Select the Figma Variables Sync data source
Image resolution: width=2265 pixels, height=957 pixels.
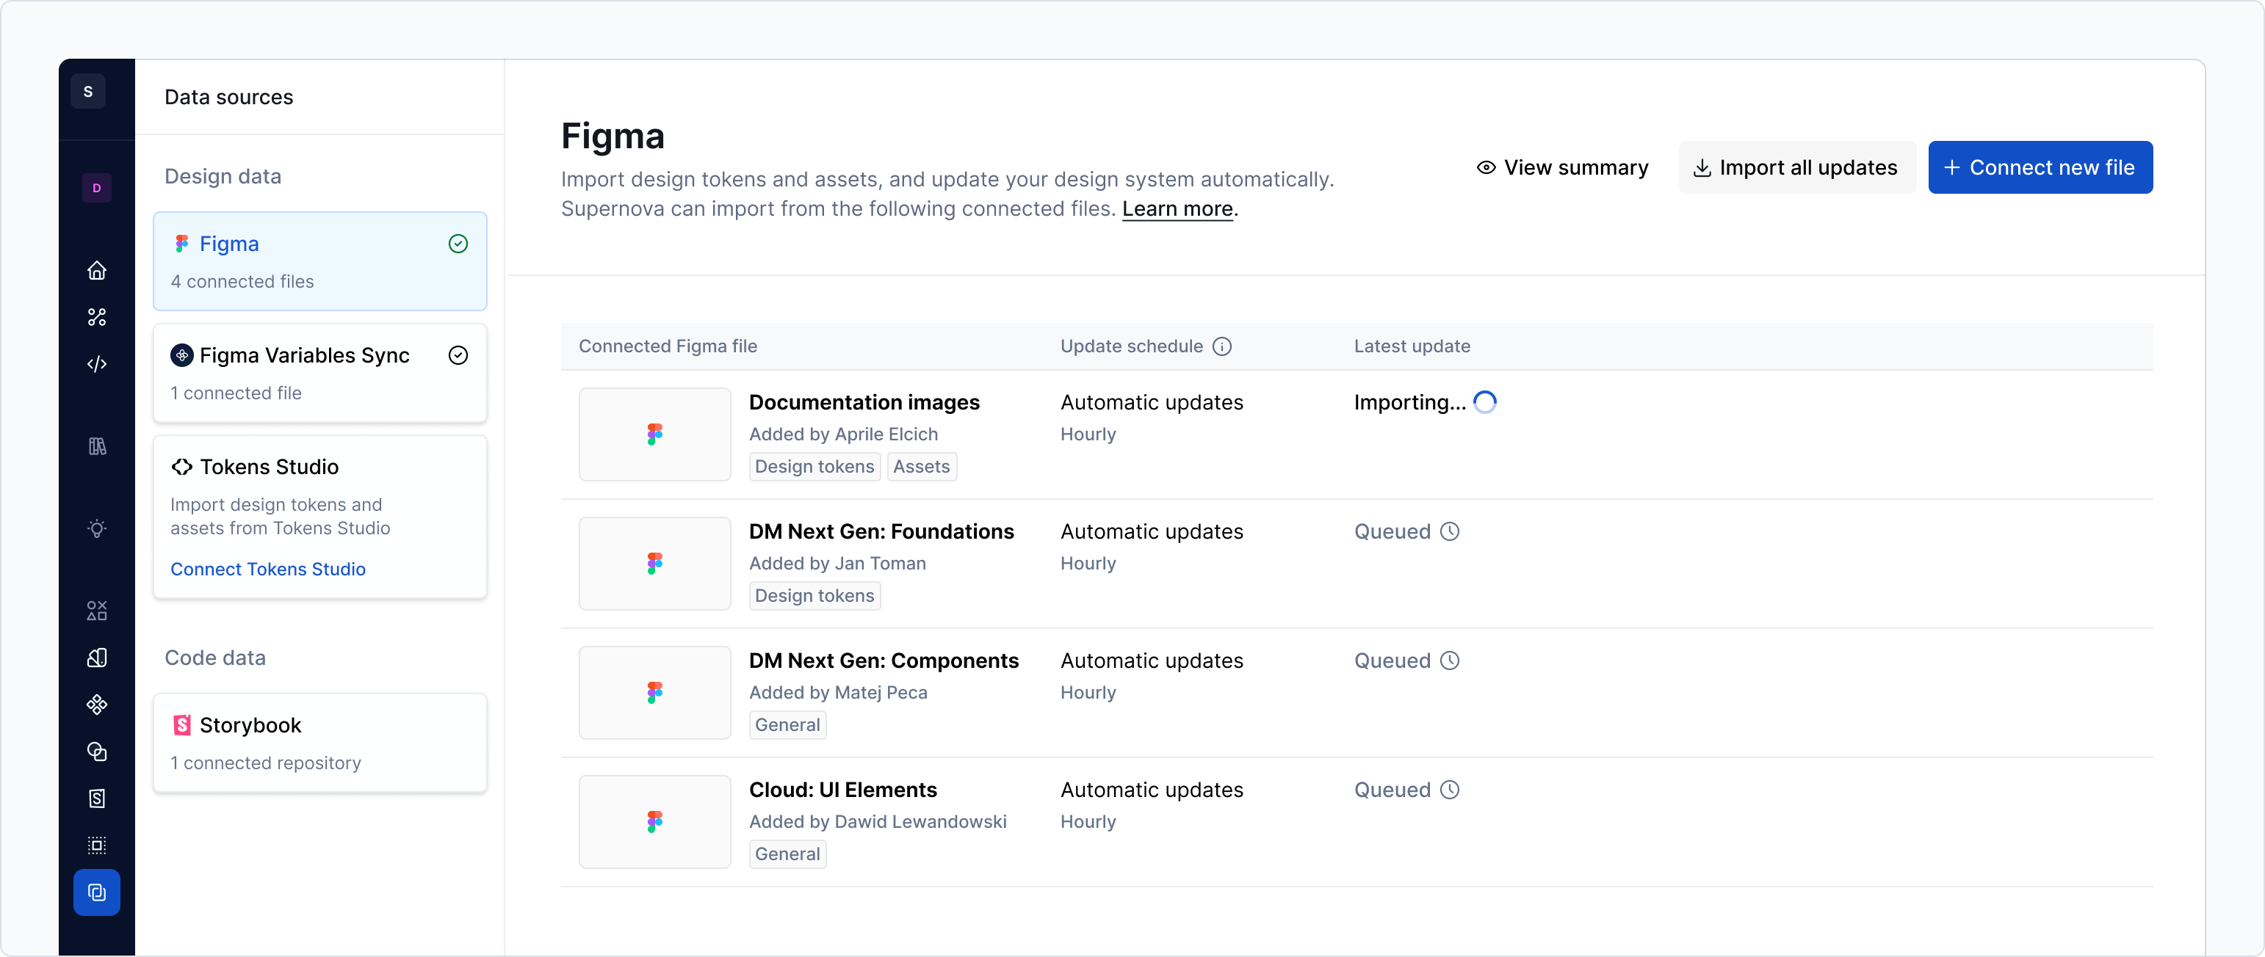click(320, 373)
